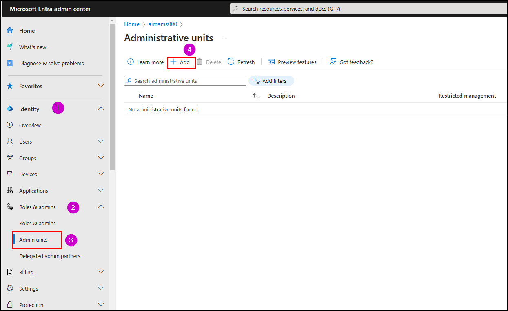This screenshot has height=311, width=508.
Task: Select the Delete trash icon
Action: (200, 62)
